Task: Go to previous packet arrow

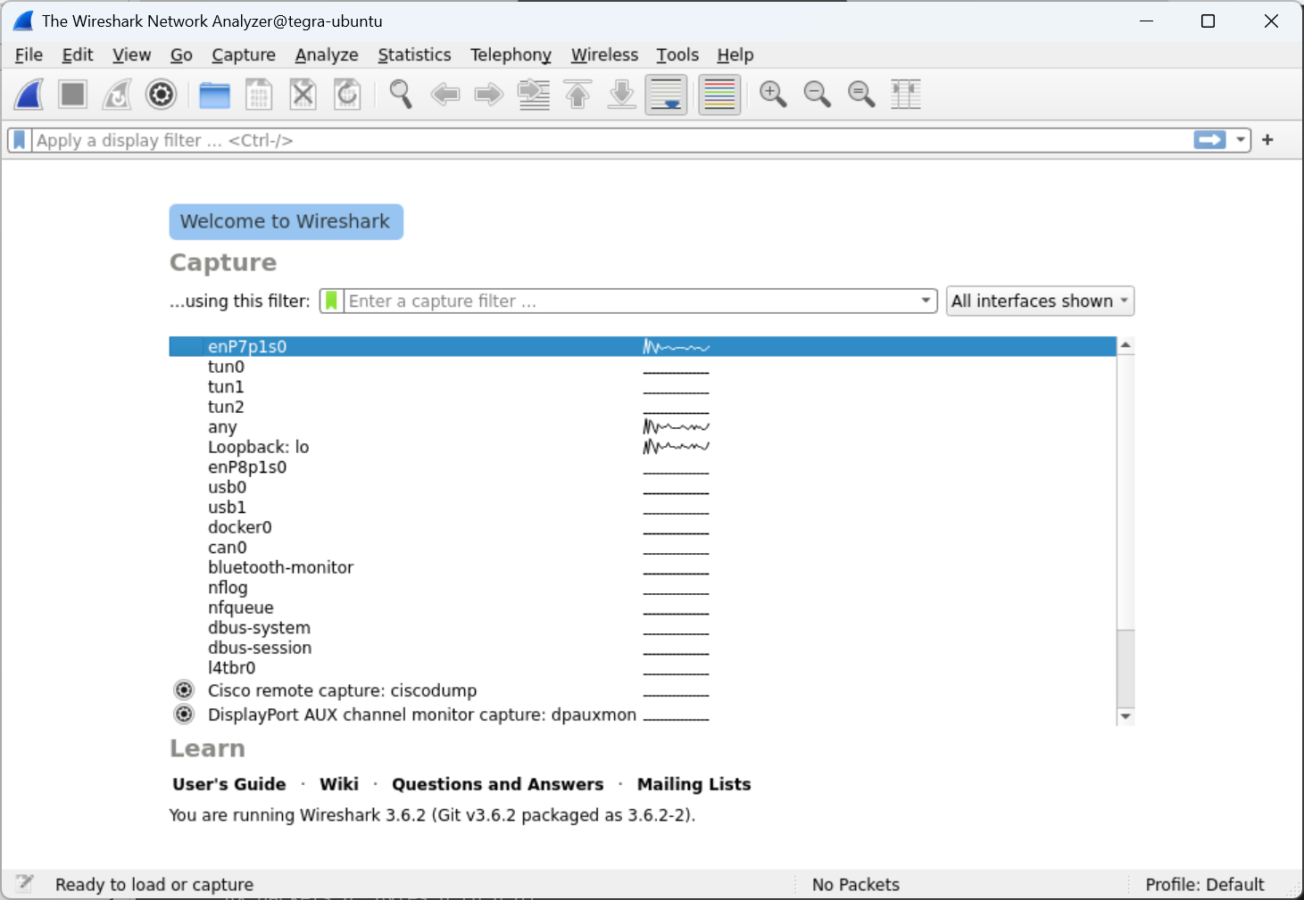Action: 444,94
